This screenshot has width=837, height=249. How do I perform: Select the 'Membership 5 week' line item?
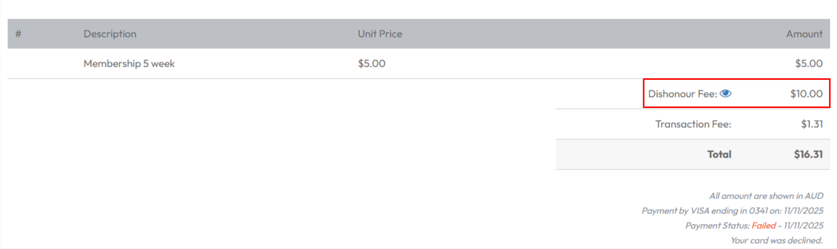click(129, 64)
